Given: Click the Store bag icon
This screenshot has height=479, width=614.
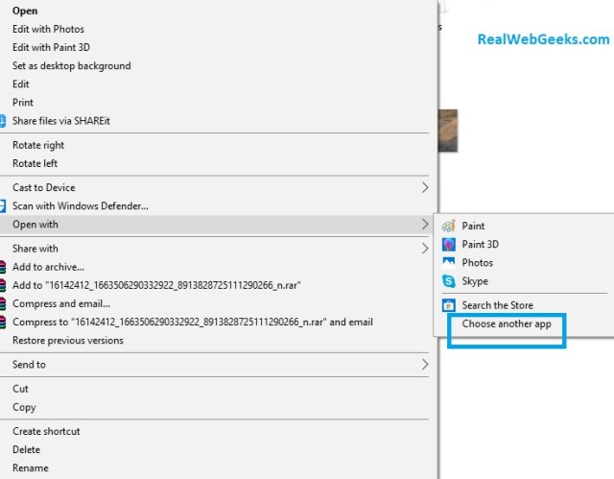Looking at the screenshot, I should (x=448, y=305).
